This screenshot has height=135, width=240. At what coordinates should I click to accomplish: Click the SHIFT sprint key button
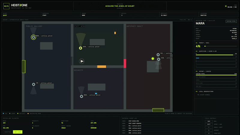[209, 124]
